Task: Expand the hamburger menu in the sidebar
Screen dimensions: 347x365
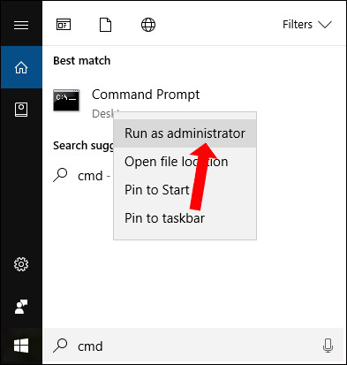Action: tap(21, 25)
